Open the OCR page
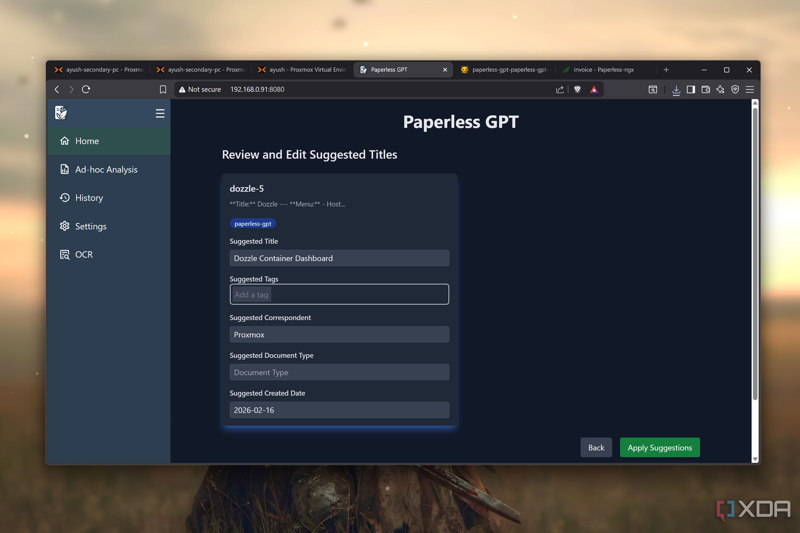This screenshot has height=533, width=800. [109, 254]
